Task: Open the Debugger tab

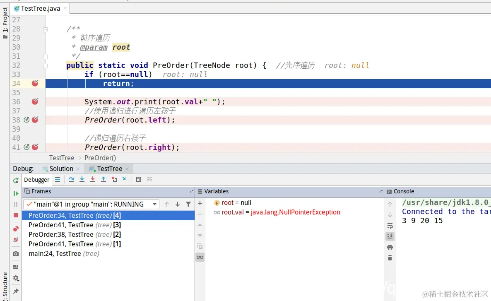Action: [36, 180]
